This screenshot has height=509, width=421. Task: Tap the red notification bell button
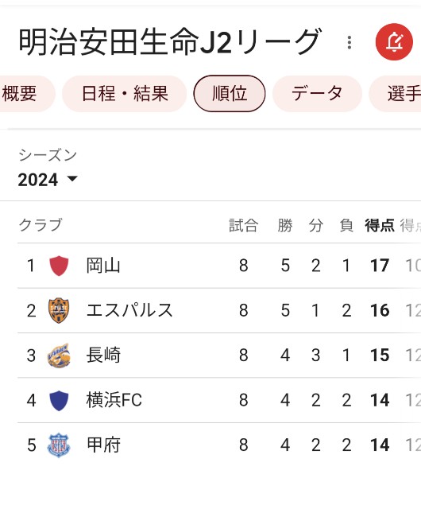click(x=394, y=42)
